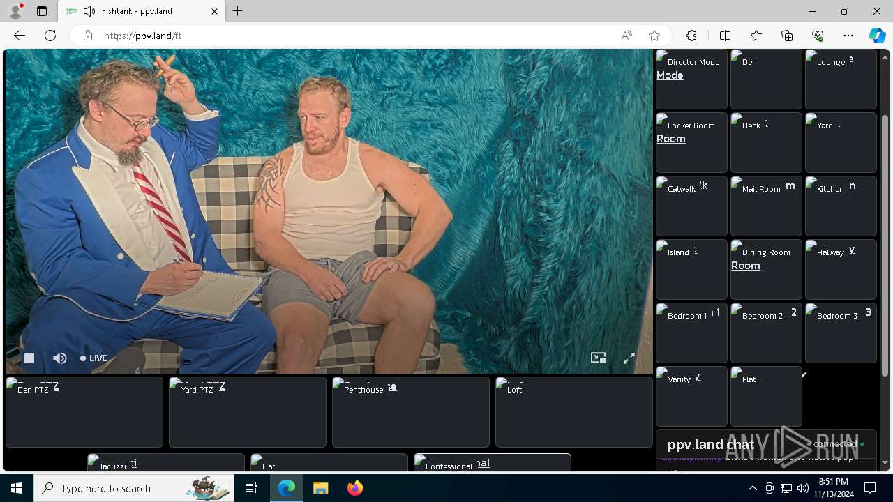Open browser profile menu
Image resolution: width=893 pixels, height=502 pixels.
point(15,11)
